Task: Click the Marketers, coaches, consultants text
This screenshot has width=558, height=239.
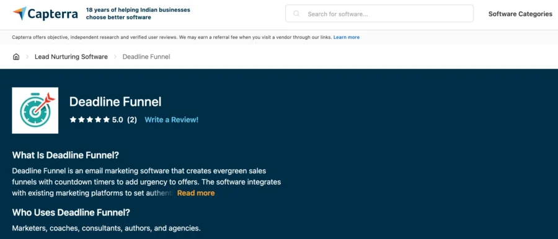Action: click(107, 228)
